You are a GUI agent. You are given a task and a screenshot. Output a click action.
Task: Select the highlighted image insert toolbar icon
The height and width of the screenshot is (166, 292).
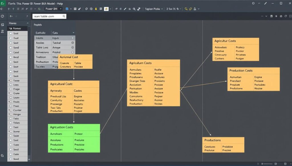[x=106, y=9]
